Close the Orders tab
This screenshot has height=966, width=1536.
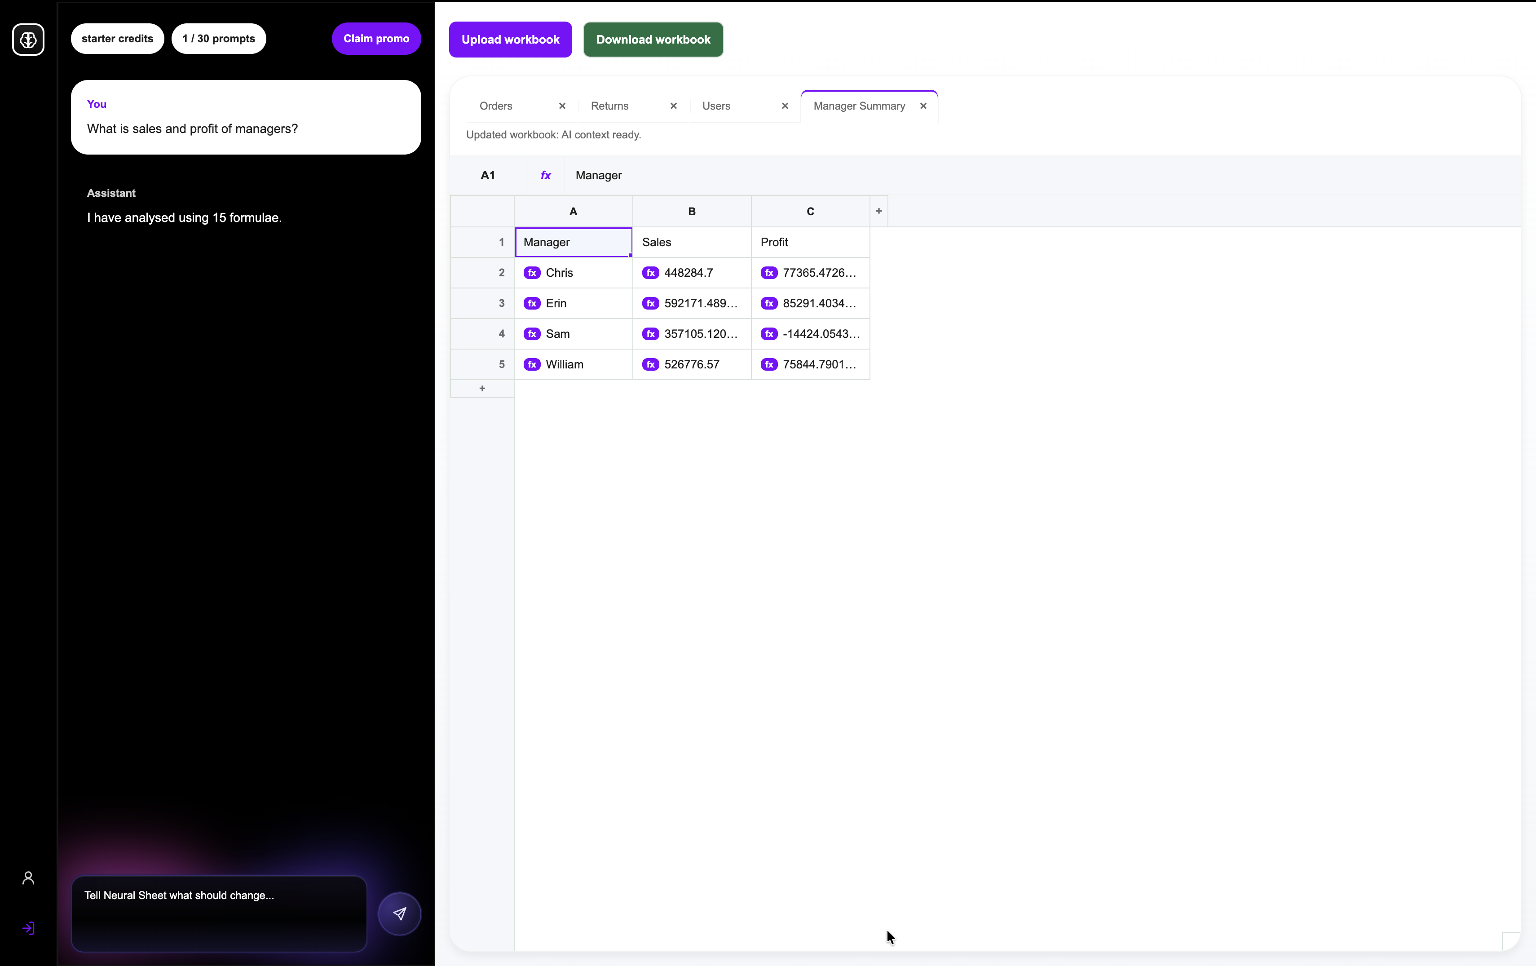562,106
